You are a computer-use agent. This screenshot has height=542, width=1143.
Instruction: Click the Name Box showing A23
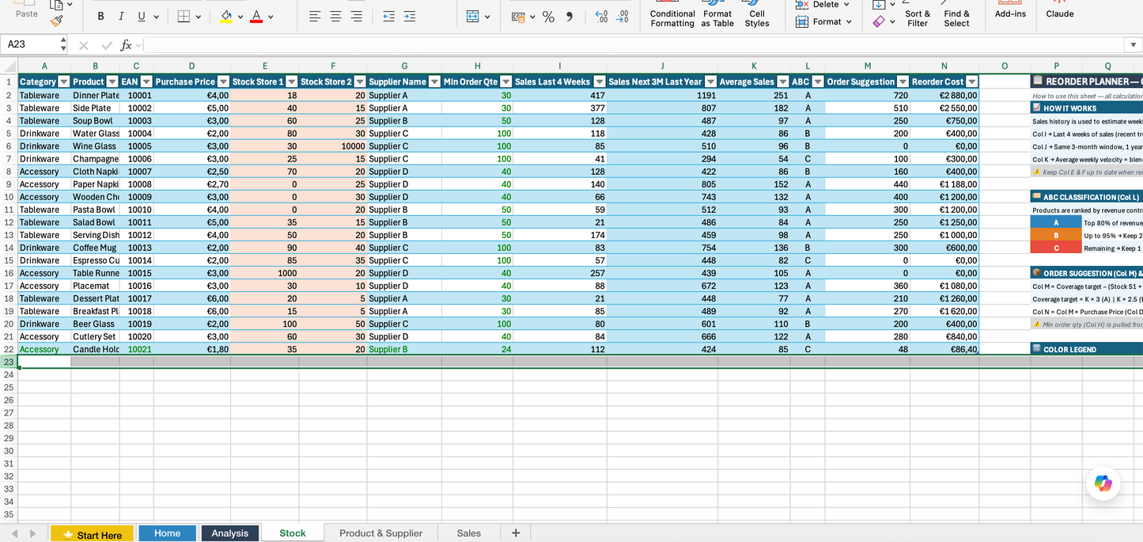pos(29,45)
